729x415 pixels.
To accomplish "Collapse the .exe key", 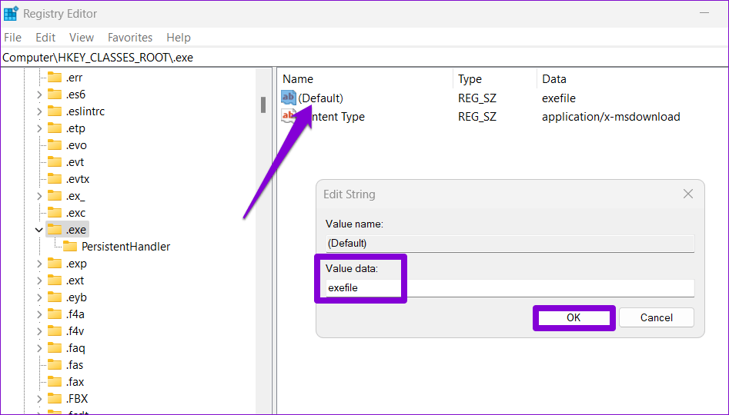I will click(38, 230).
